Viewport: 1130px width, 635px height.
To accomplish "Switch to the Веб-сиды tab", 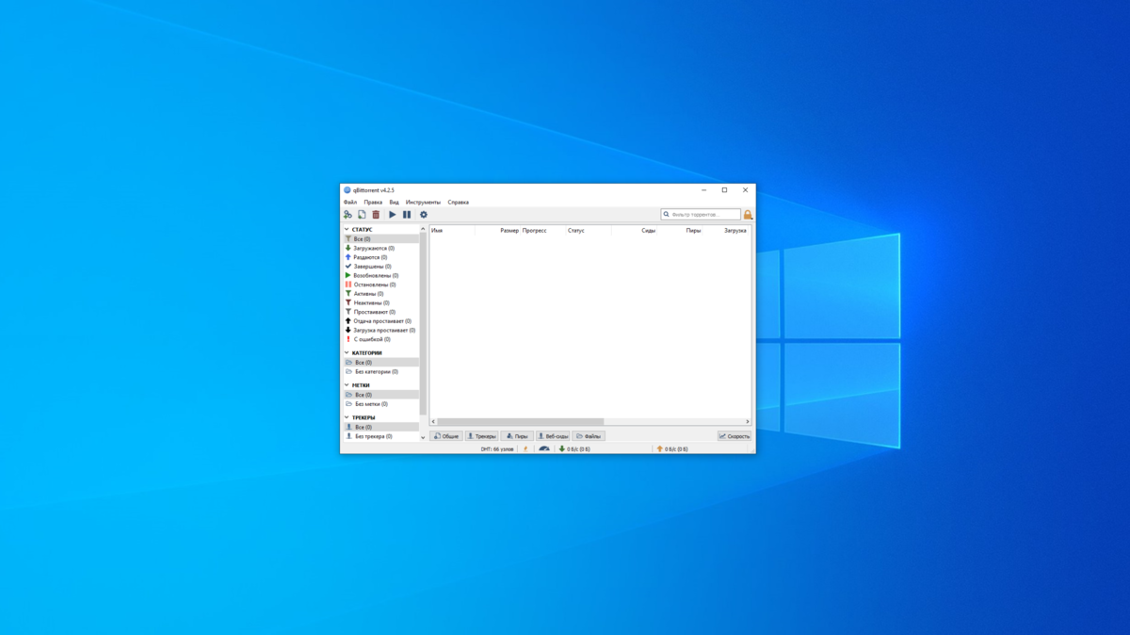I will coord(553,436).
